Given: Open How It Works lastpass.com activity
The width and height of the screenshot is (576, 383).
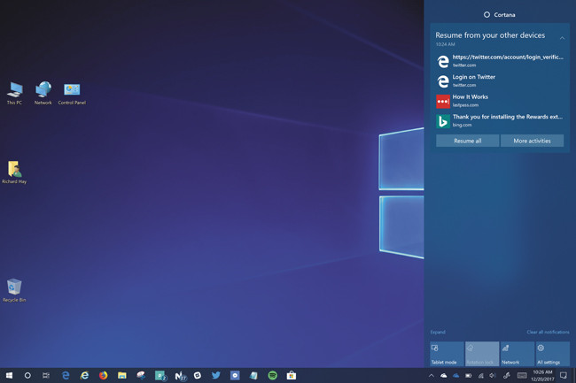Looking at the screenshot, I should pyautogui.click(x=500, y=101).
